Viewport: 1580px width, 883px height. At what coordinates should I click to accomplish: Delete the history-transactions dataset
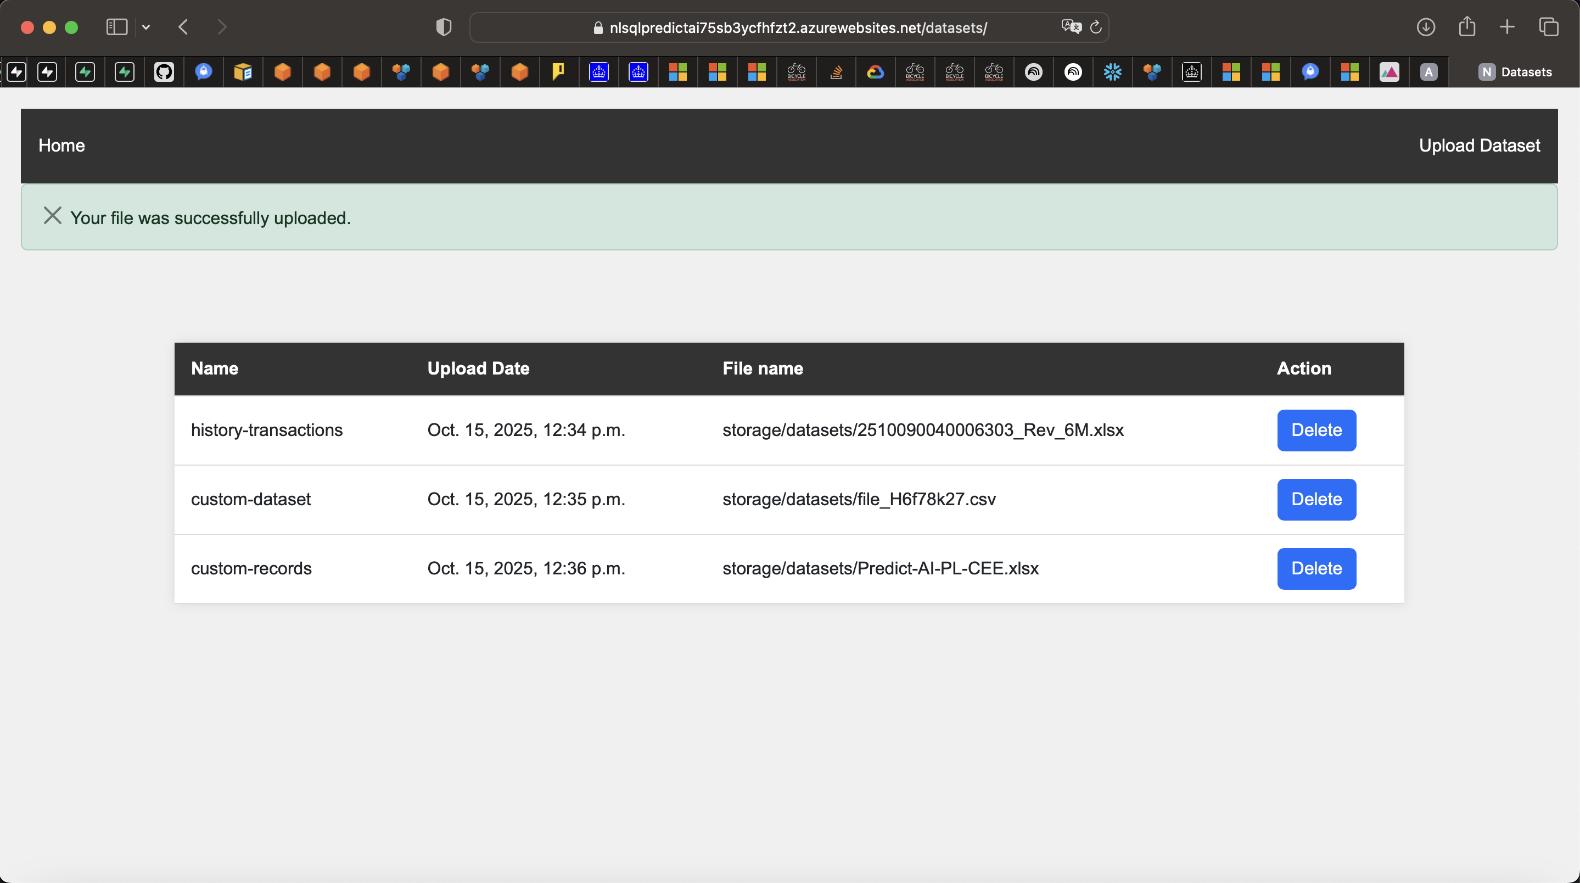pos(1316,430)
